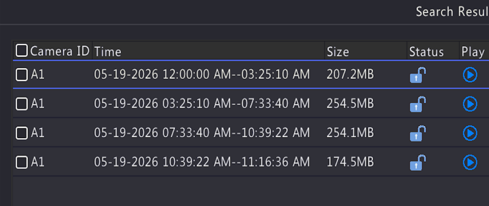Play the 10:39:22 AM recording
The width and height of the screenshot is (489, 206).
pos(470,162)
